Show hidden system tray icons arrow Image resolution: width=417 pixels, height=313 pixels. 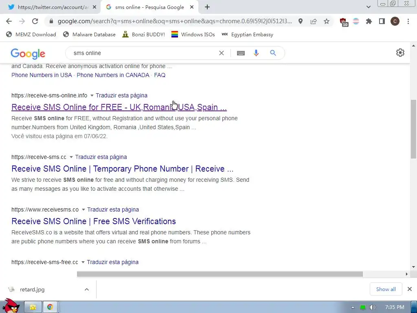coord(353,307)
